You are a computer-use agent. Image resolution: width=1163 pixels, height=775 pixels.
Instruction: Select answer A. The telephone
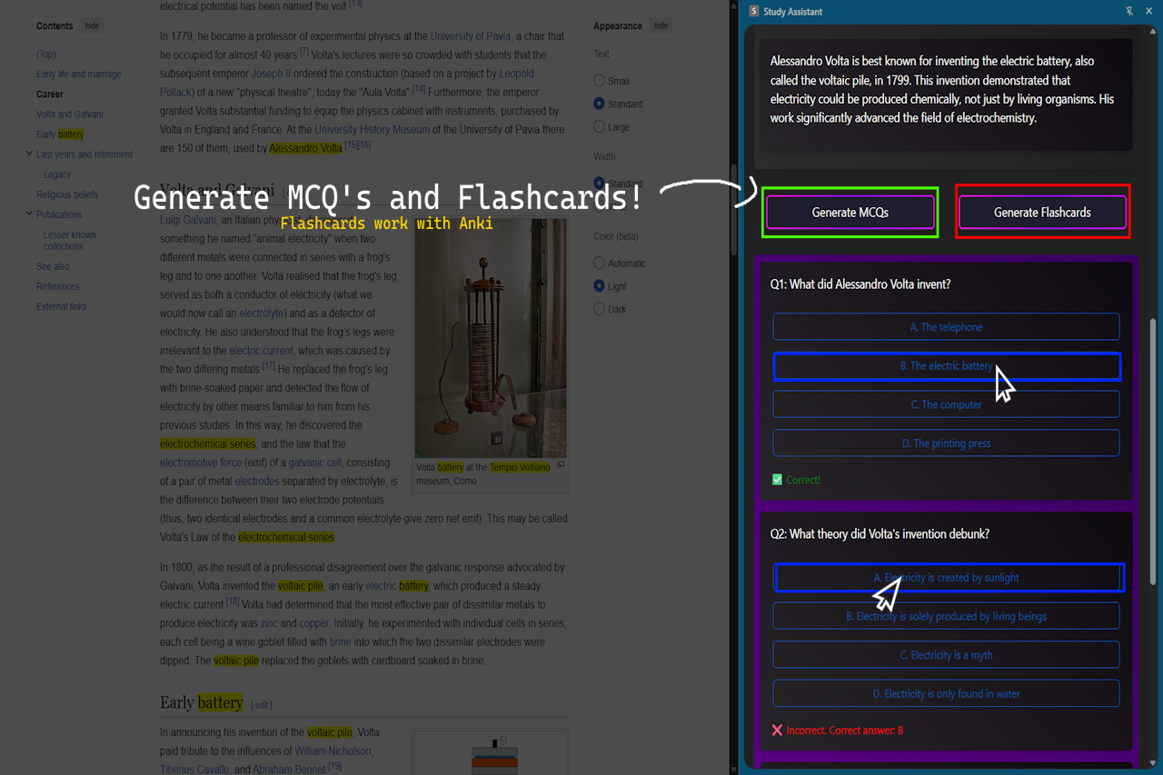pos(946,327)
